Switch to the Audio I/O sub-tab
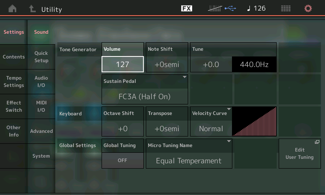The image size is (325, 195). point(41,82)
